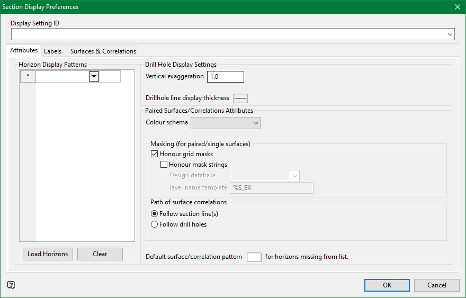Open the drillhole line display thickness picker
This screenshot has width=466, height=298.
coord(240,98)
